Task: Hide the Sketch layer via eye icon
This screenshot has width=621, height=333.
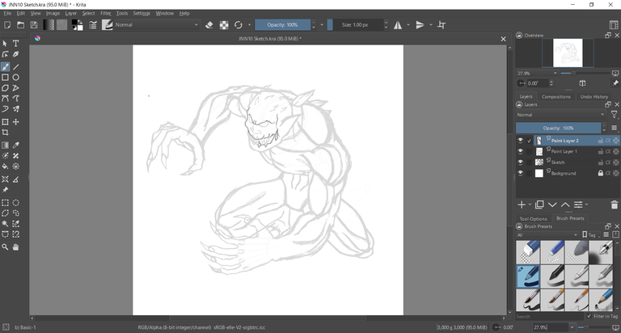Action: click(x=521, y=162)
